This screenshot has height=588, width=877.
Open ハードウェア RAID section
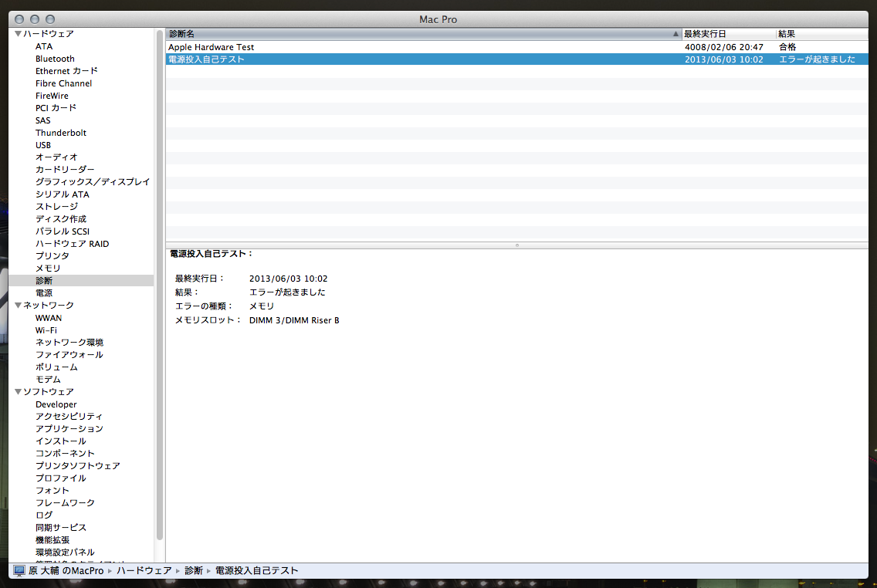click(72, 244)
